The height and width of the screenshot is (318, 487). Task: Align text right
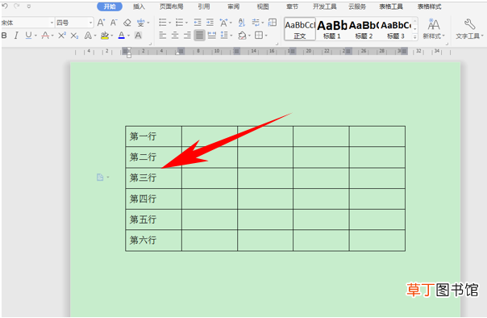click(x=187, y=36)
